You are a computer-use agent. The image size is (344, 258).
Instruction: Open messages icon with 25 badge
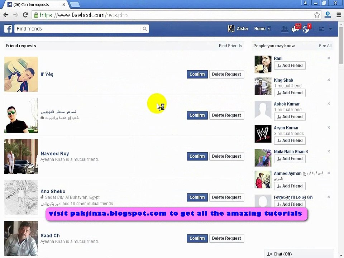pos(295,29)
